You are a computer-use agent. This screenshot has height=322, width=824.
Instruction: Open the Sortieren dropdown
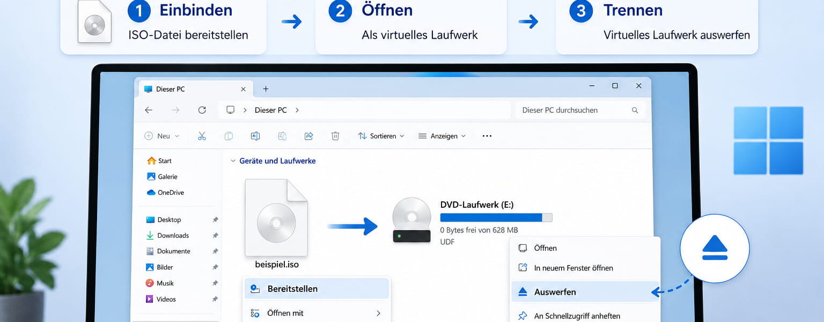click(x=381, y=136)
